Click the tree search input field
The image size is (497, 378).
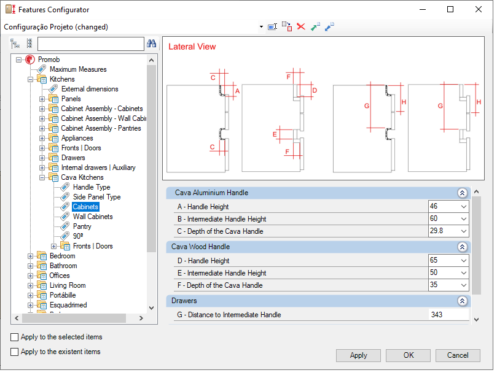[91, 44]
